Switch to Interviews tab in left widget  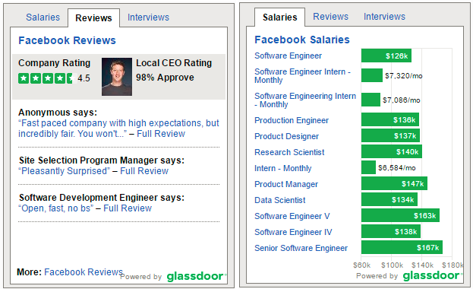click(148, 17)
